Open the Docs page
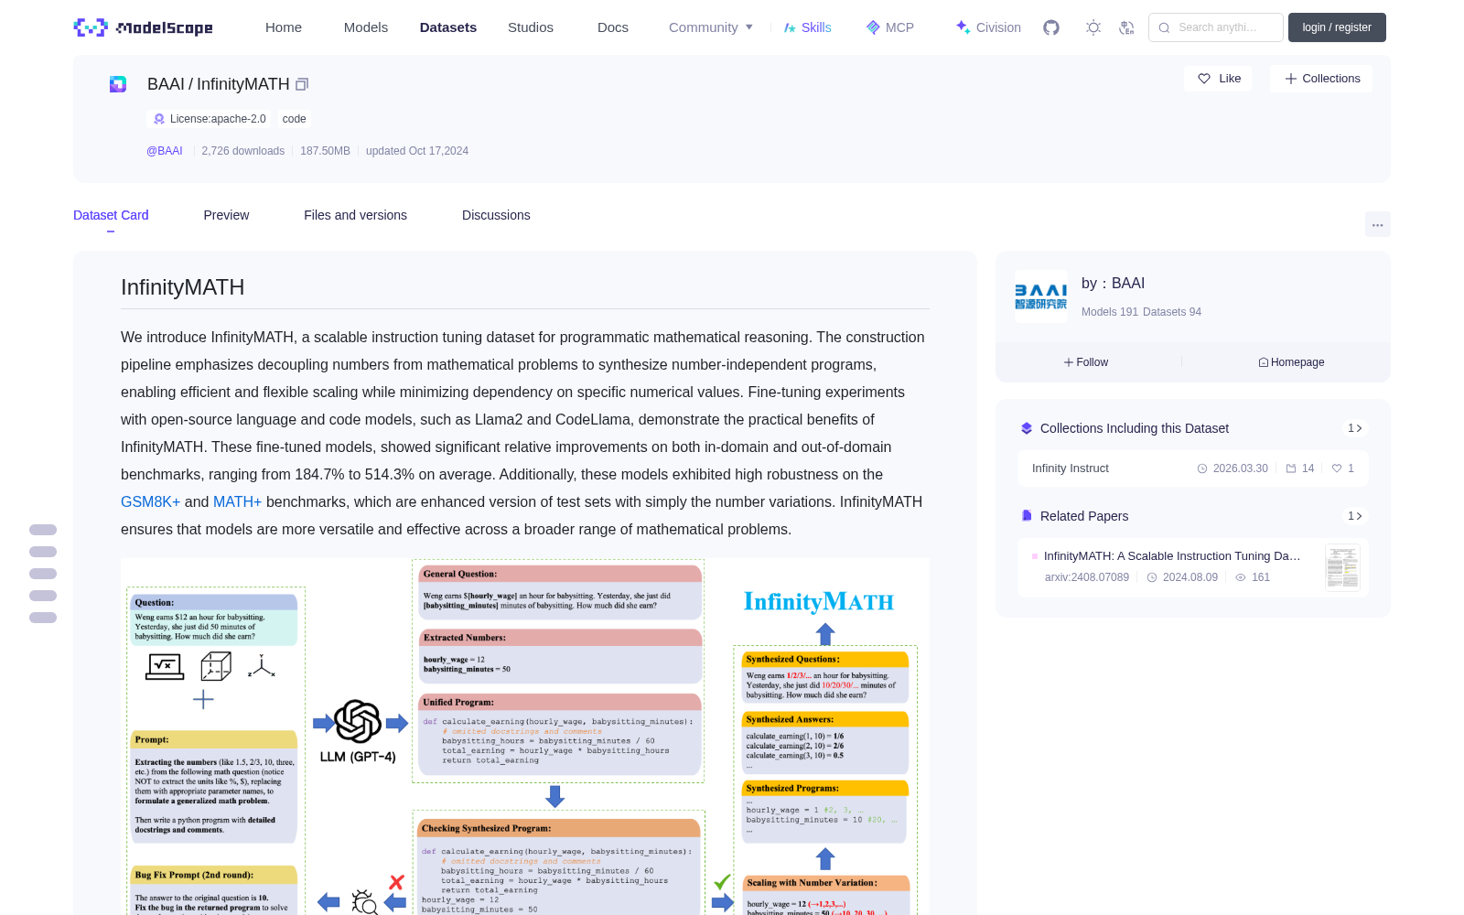Image resolution: width=1464 pixels, height=915 pixels. 613,27
